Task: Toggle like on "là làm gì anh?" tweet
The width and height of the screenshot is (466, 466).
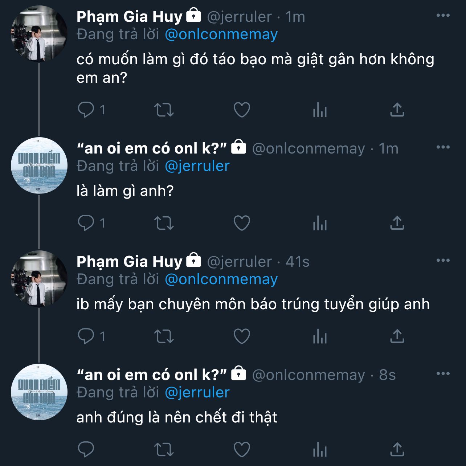Action: [x=242, y=223]
